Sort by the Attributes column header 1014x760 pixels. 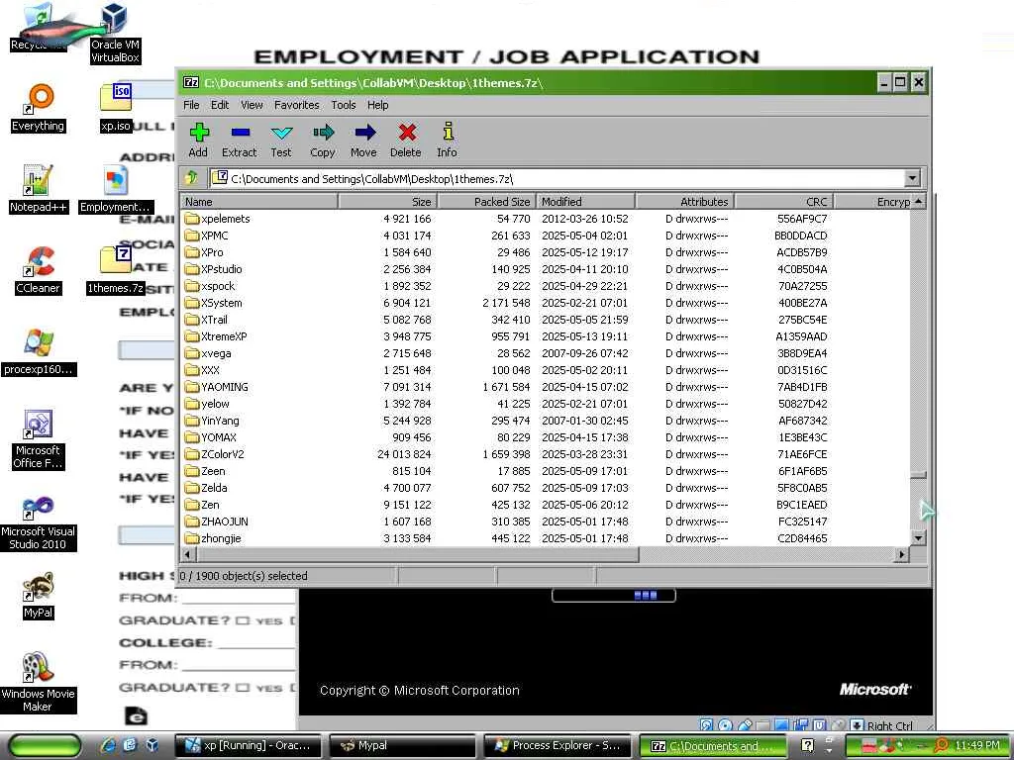tap(685, 202)
